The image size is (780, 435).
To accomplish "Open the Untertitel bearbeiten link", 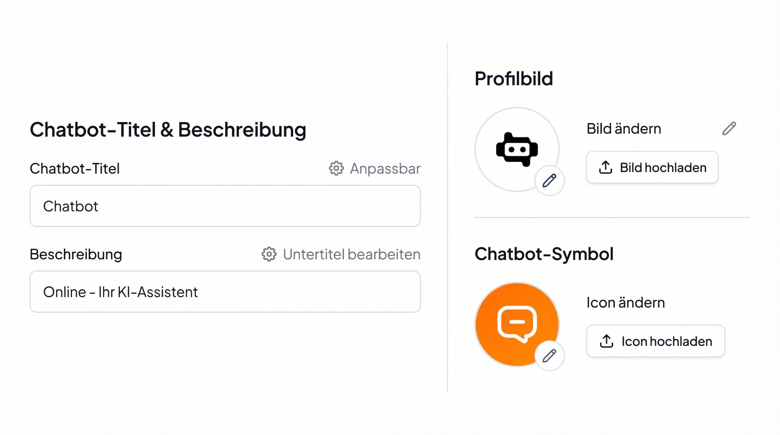I will (351, 254).
